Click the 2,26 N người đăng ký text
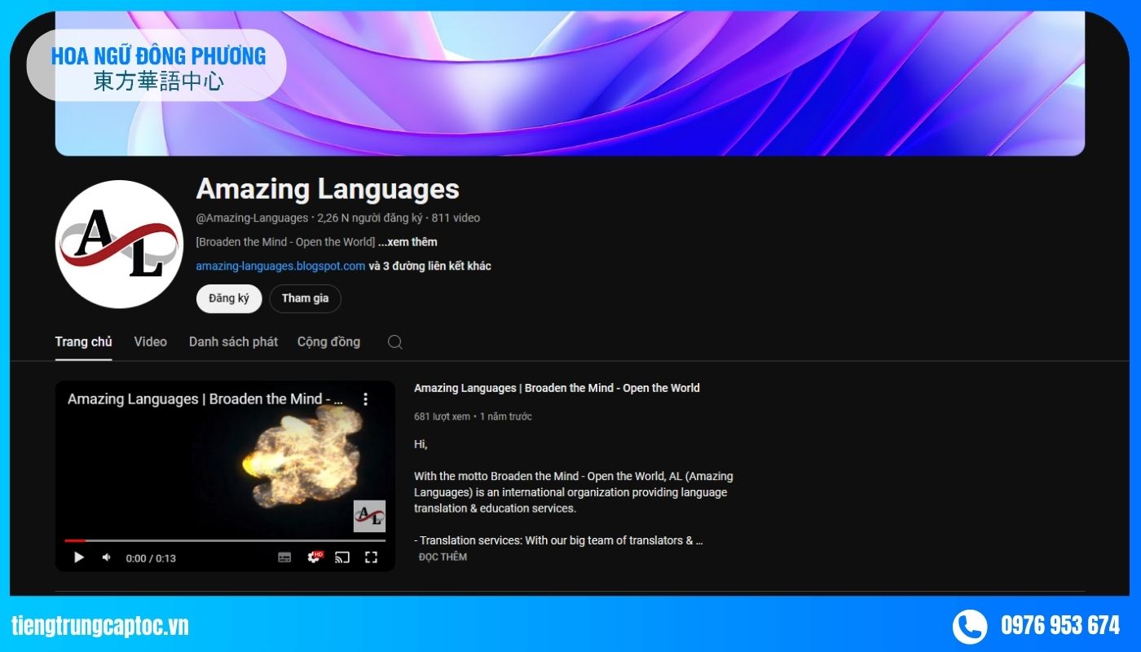Screen dimensions: 1141x652 coord(370,218)
